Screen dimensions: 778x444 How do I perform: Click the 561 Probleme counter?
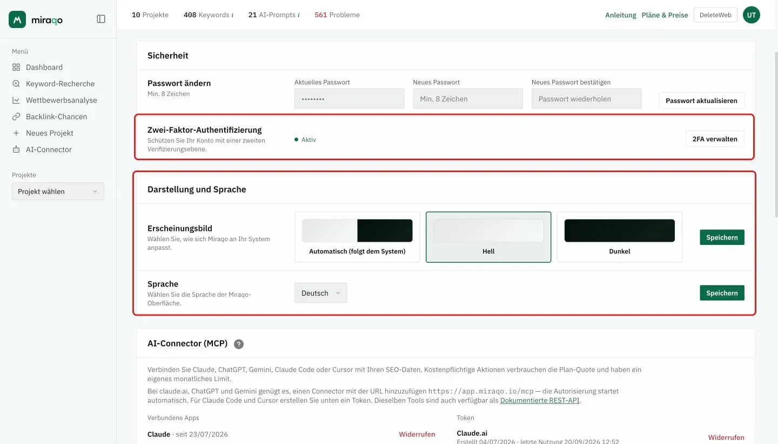click(x=337, y=15)
